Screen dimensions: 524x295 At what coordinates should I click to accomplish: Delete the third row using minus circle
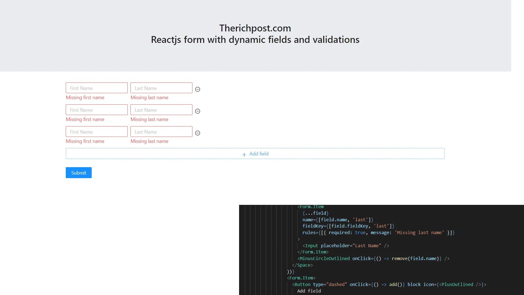198,133
